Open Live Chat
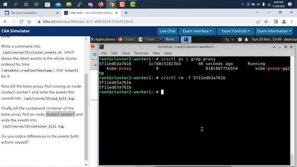297x167 pixels. click(x=167, y=31)
